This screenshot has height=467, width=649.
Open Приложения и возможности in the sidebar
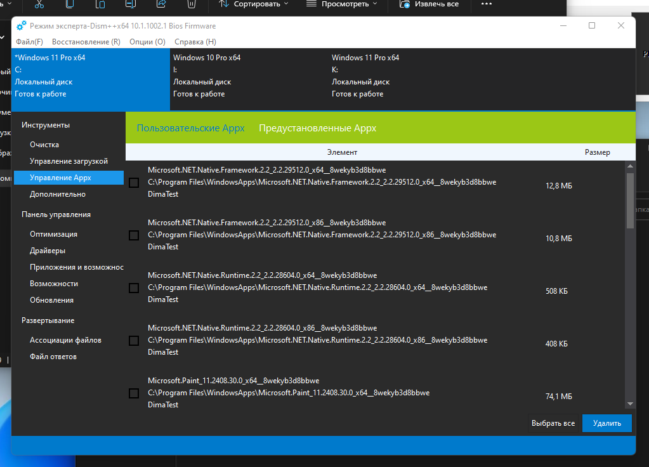[77, 267]
